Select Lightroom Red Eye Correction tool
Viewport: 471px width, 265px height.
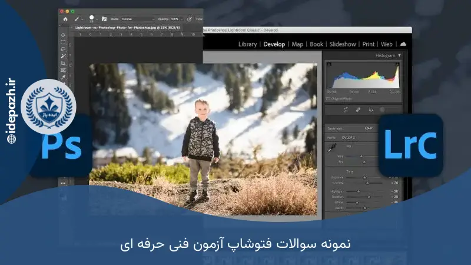click(x=371, y=110)
